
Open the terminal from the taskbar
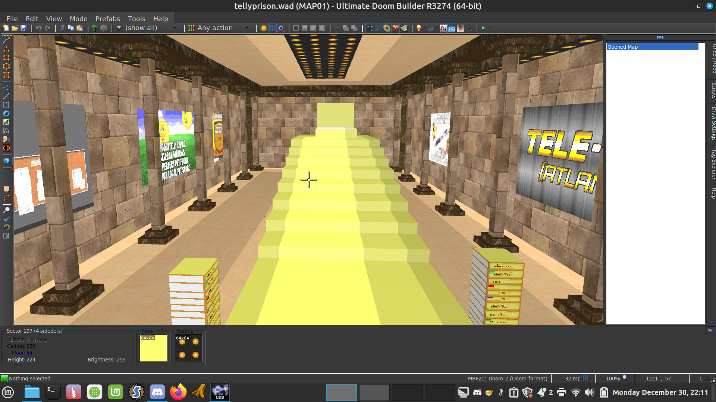click(53, 392)
